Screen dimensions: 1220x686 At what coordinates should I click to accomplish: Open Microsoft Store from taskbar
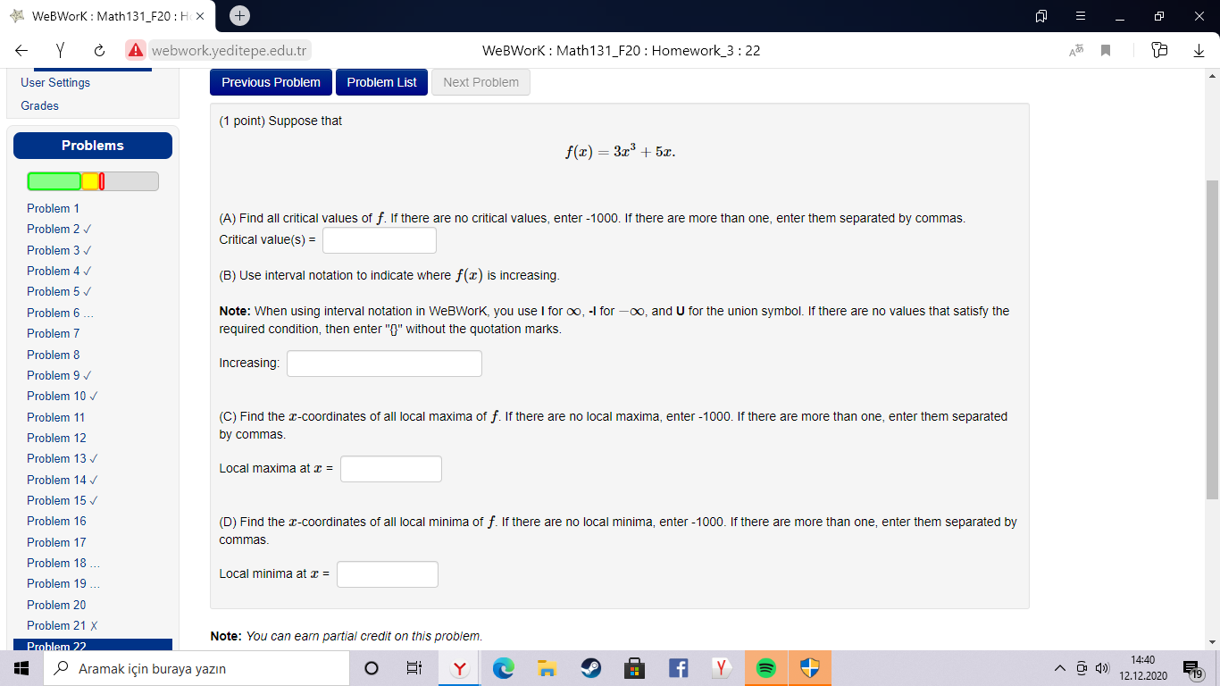(x=634, y=668)
